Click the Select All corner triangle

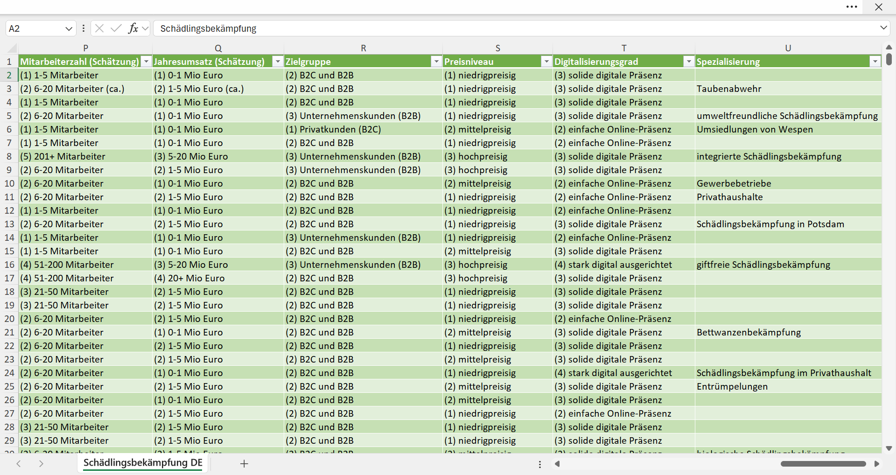(x=12, y=48)
